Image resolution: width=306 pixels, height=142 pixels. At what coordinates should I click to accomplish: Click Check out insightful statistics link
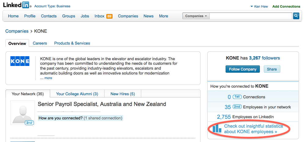tap(253, 129)
